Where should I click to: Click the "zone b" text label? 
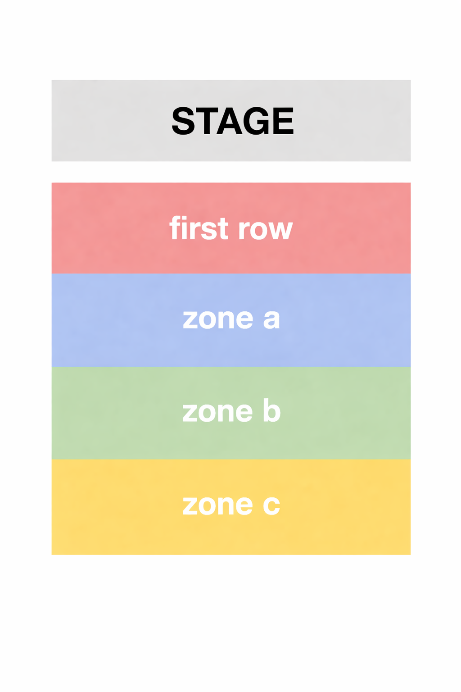(231, 411)
